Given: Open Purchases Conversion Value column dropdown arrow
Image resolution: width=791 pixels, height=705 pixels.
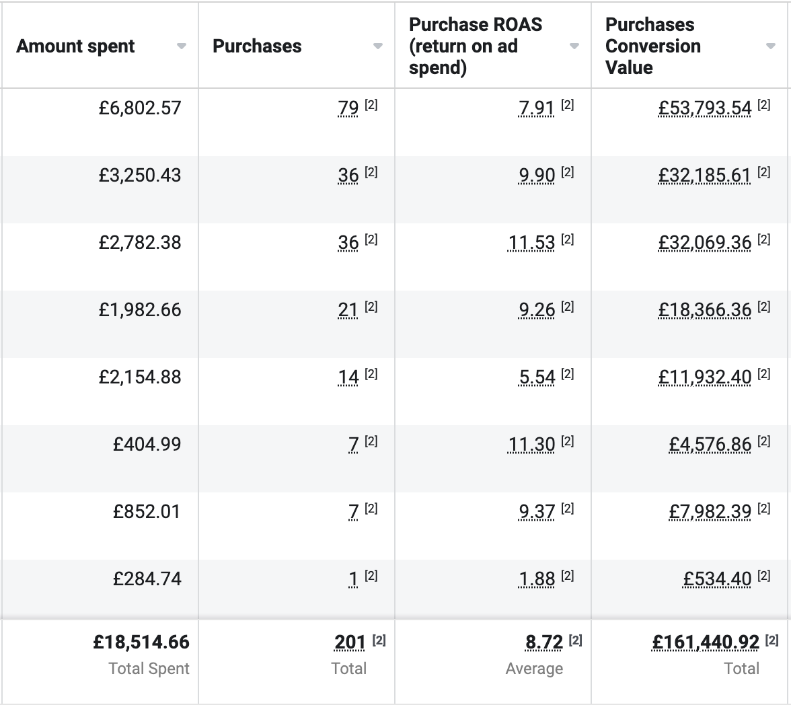Looking at the screenshot, I should tap(771, 46).
